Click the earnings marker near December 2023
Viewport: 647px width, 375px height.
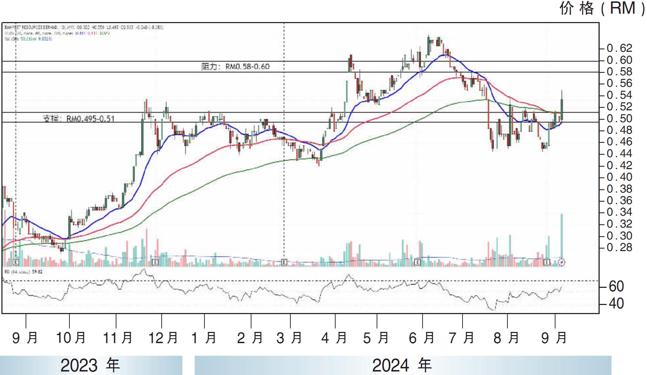(156, 262)
